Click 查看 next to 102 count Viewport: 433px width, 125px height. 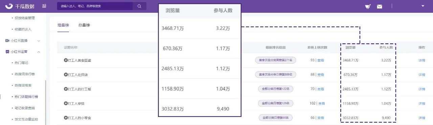pyautogui.click(x=322, y=103)
